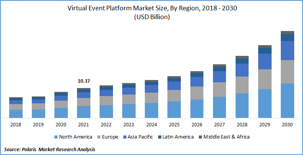Click the Asia Pacific segment of 2030 bar
This screenshot has height=155, width=303.
[287, 51]
